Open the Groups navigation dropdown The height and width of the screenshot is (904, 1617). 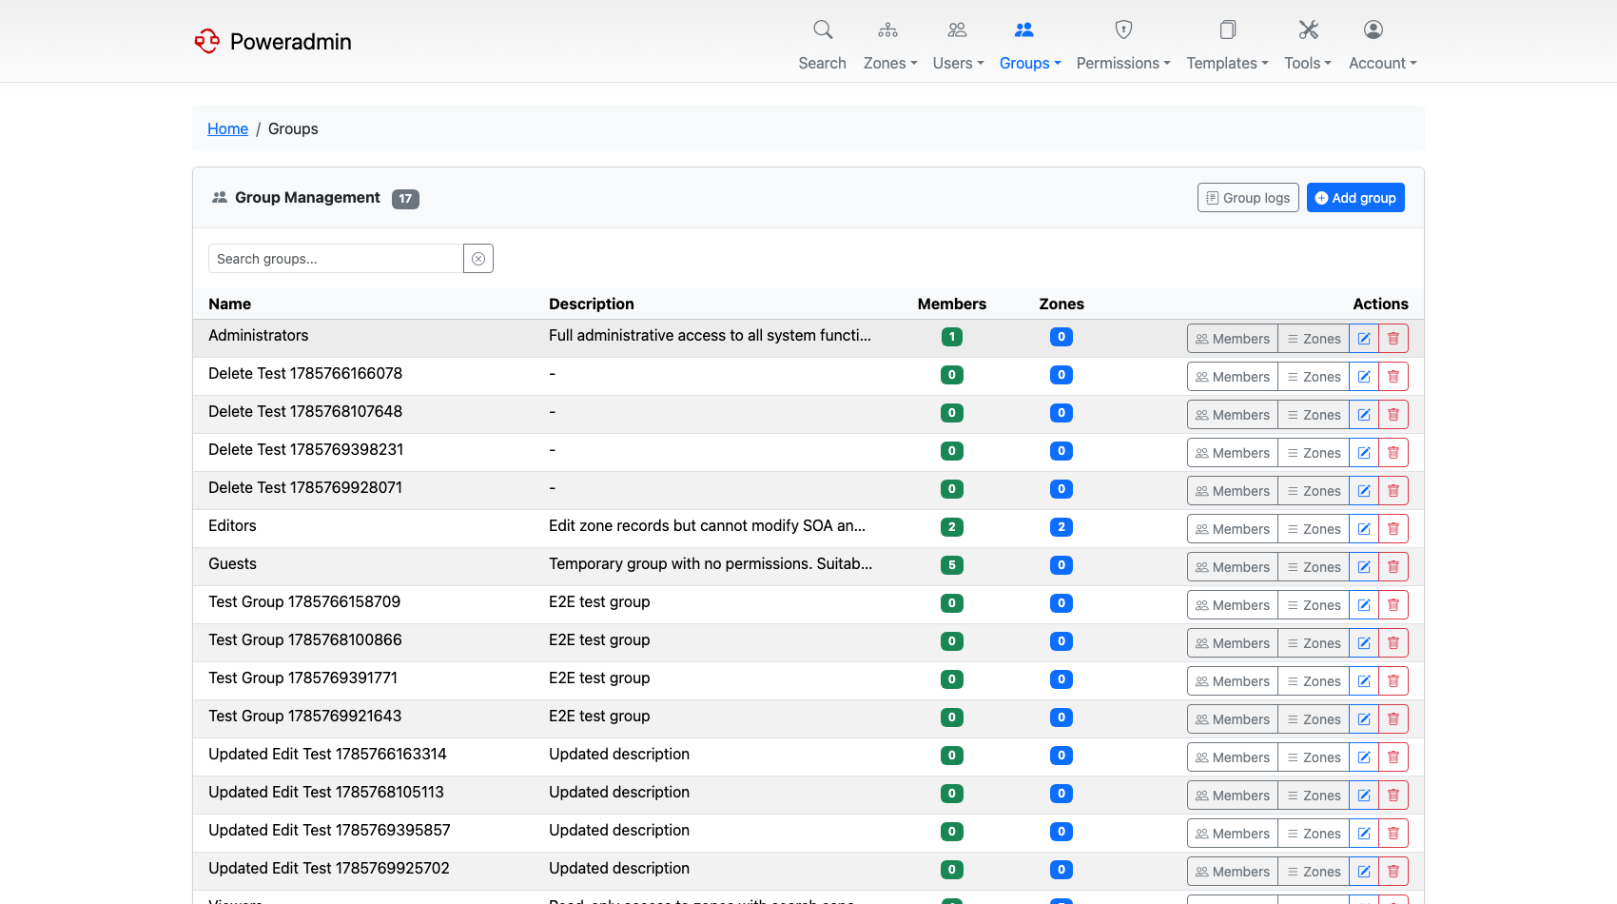tap(1030, 46)
